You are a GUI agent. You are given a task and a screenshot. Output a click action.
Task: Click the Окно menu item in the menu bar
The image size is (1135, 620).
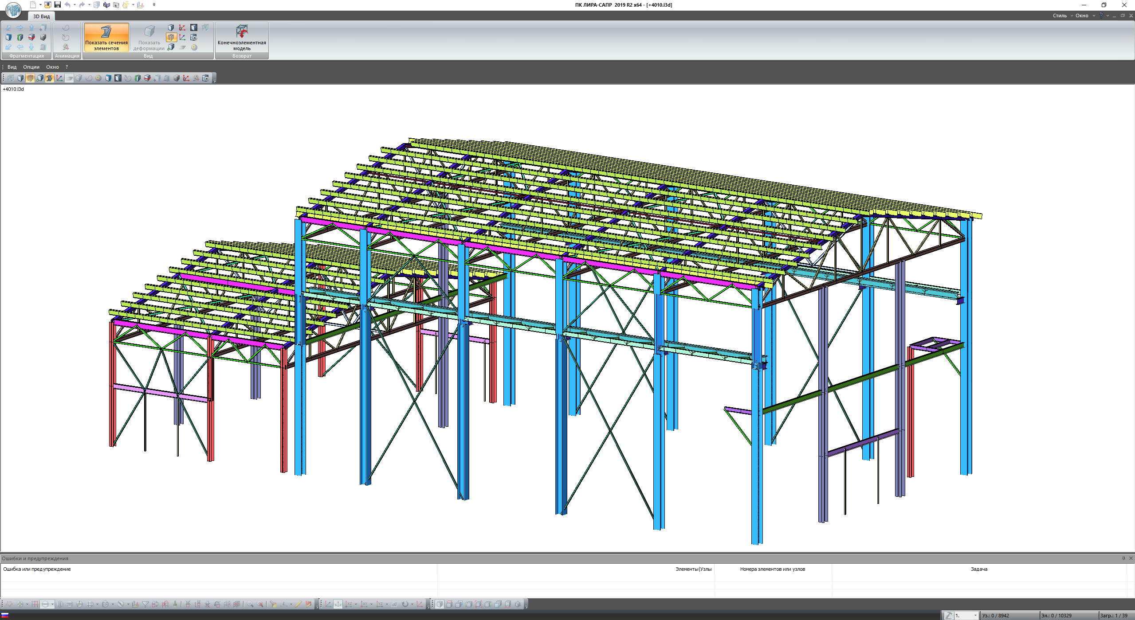(x=52, y=67)
